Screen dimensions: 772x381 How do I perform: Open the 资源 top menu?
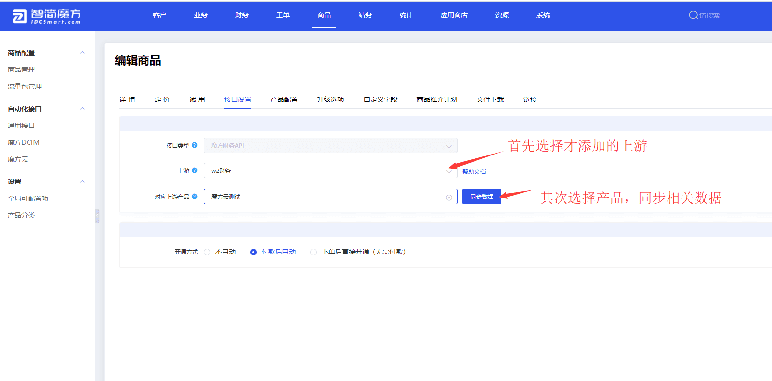coord(502,15)
